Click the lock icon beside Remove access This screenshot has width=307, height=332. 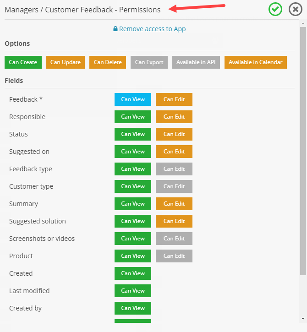pos(115,29)
